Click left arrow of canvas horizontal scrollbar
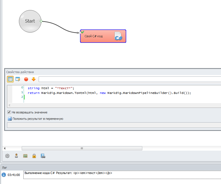 point(4,148)
